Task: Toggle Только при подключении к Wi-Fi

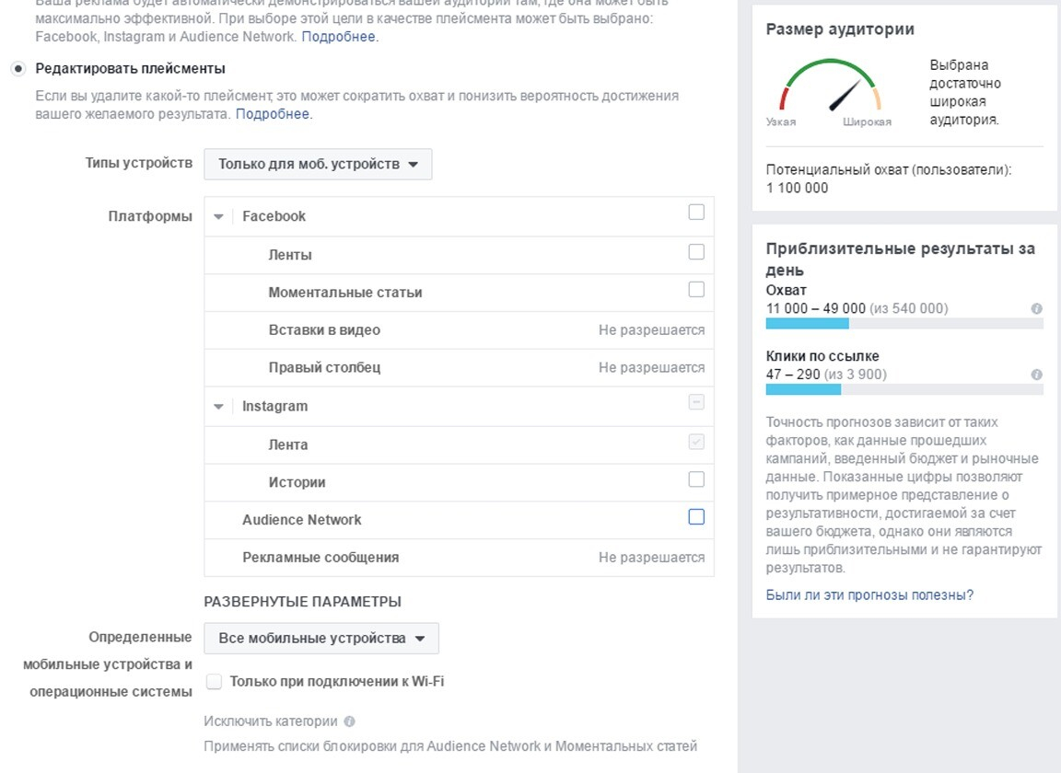Action: point(214,682)
